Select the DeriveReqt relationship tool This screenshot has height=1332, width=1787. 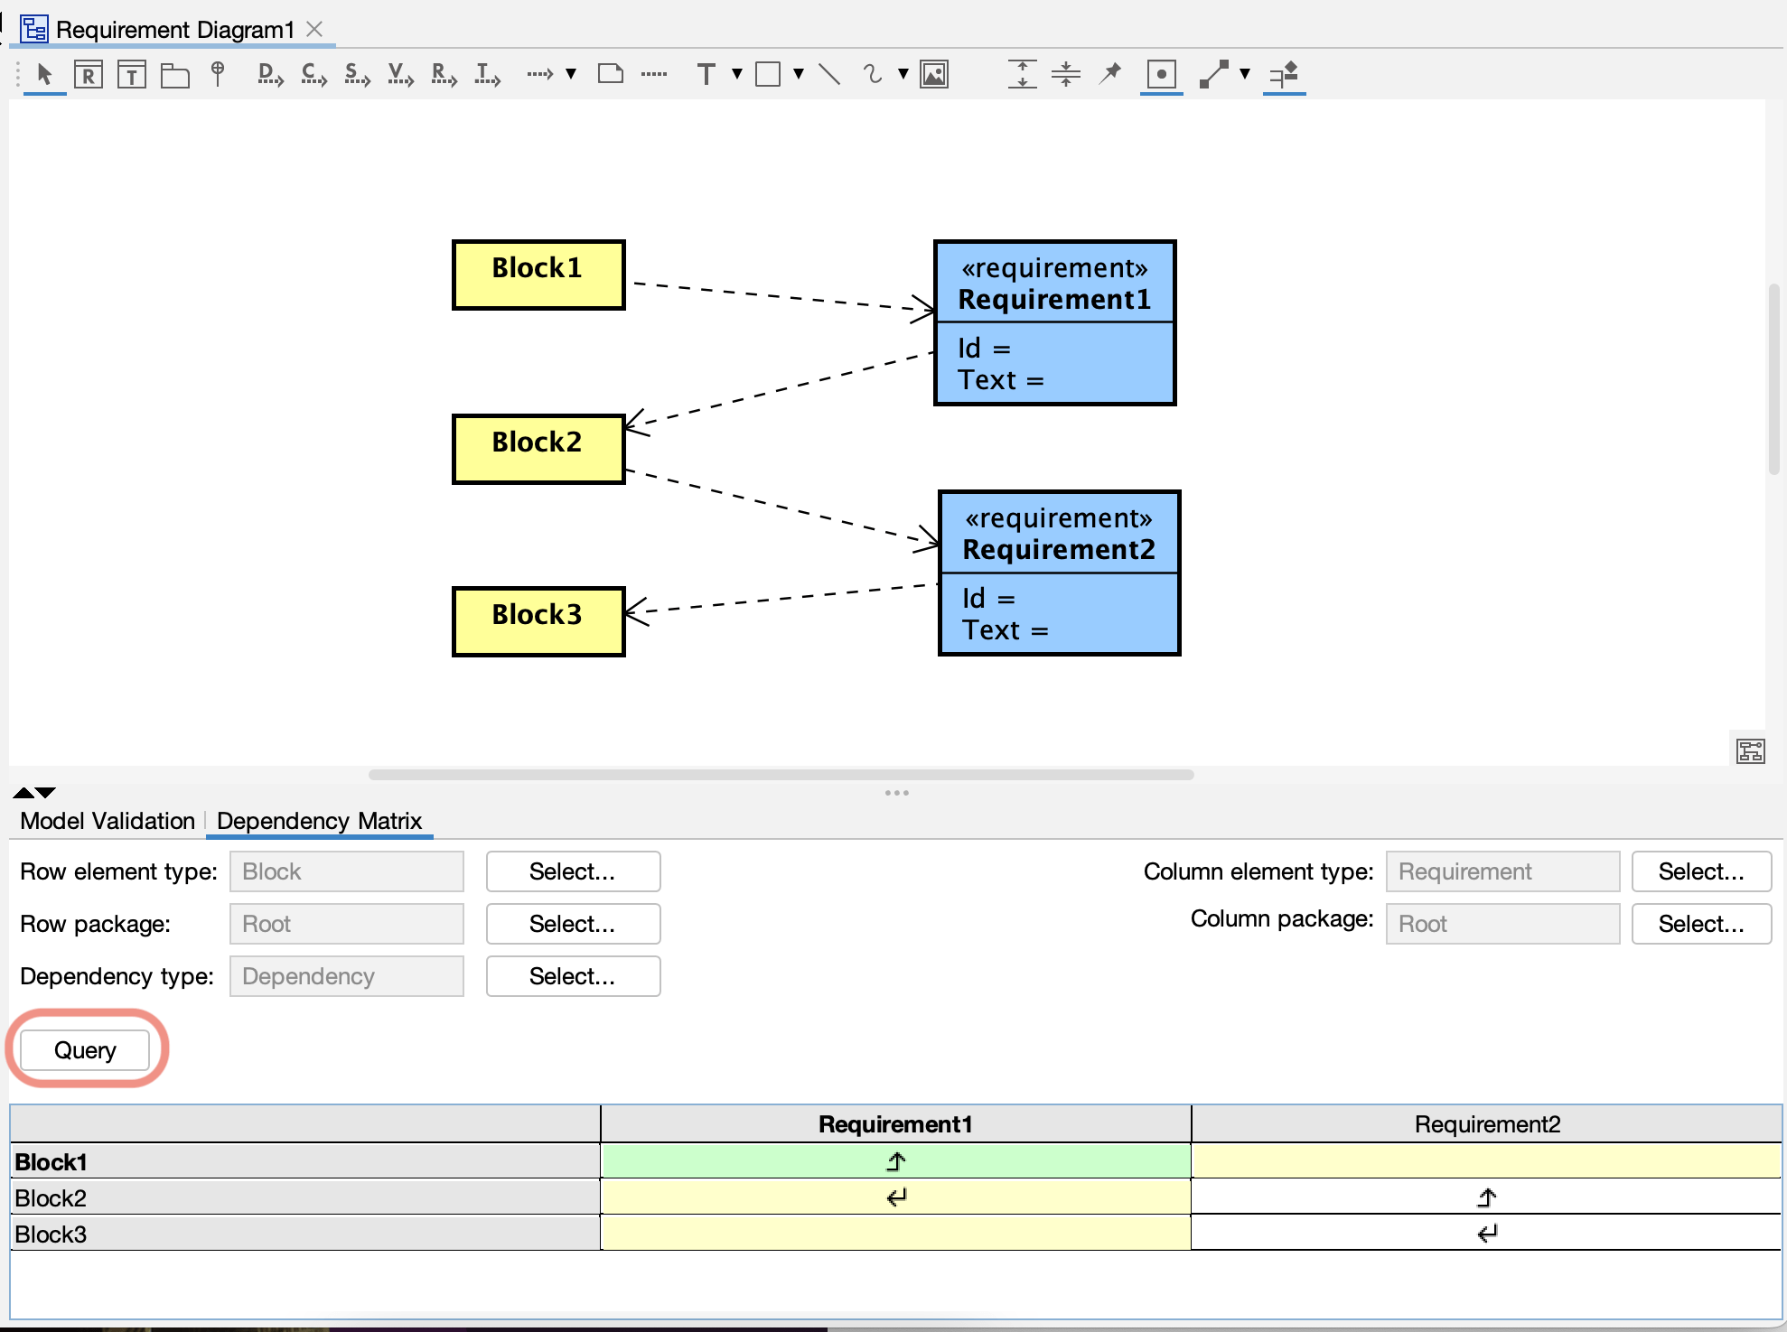tap(268, 75)
